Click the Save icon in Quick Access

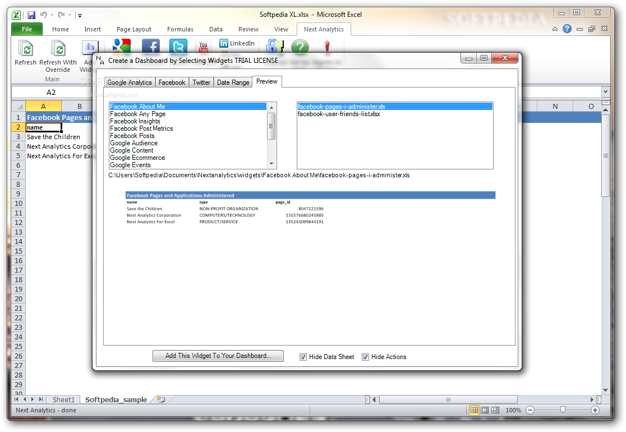[x=31, y=15]
